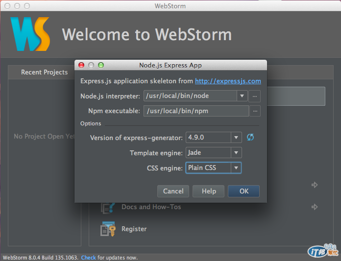Open Register in the welcome screen
The height and width of the screenshot is (261, 341).
point(134,229)
